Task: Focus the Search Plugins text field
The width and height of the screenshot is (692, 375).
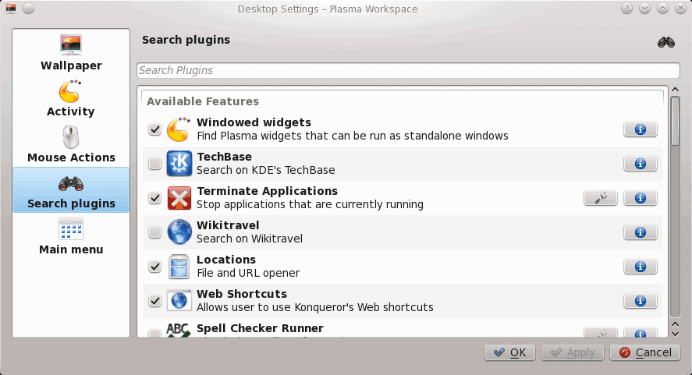Action: 401,70
